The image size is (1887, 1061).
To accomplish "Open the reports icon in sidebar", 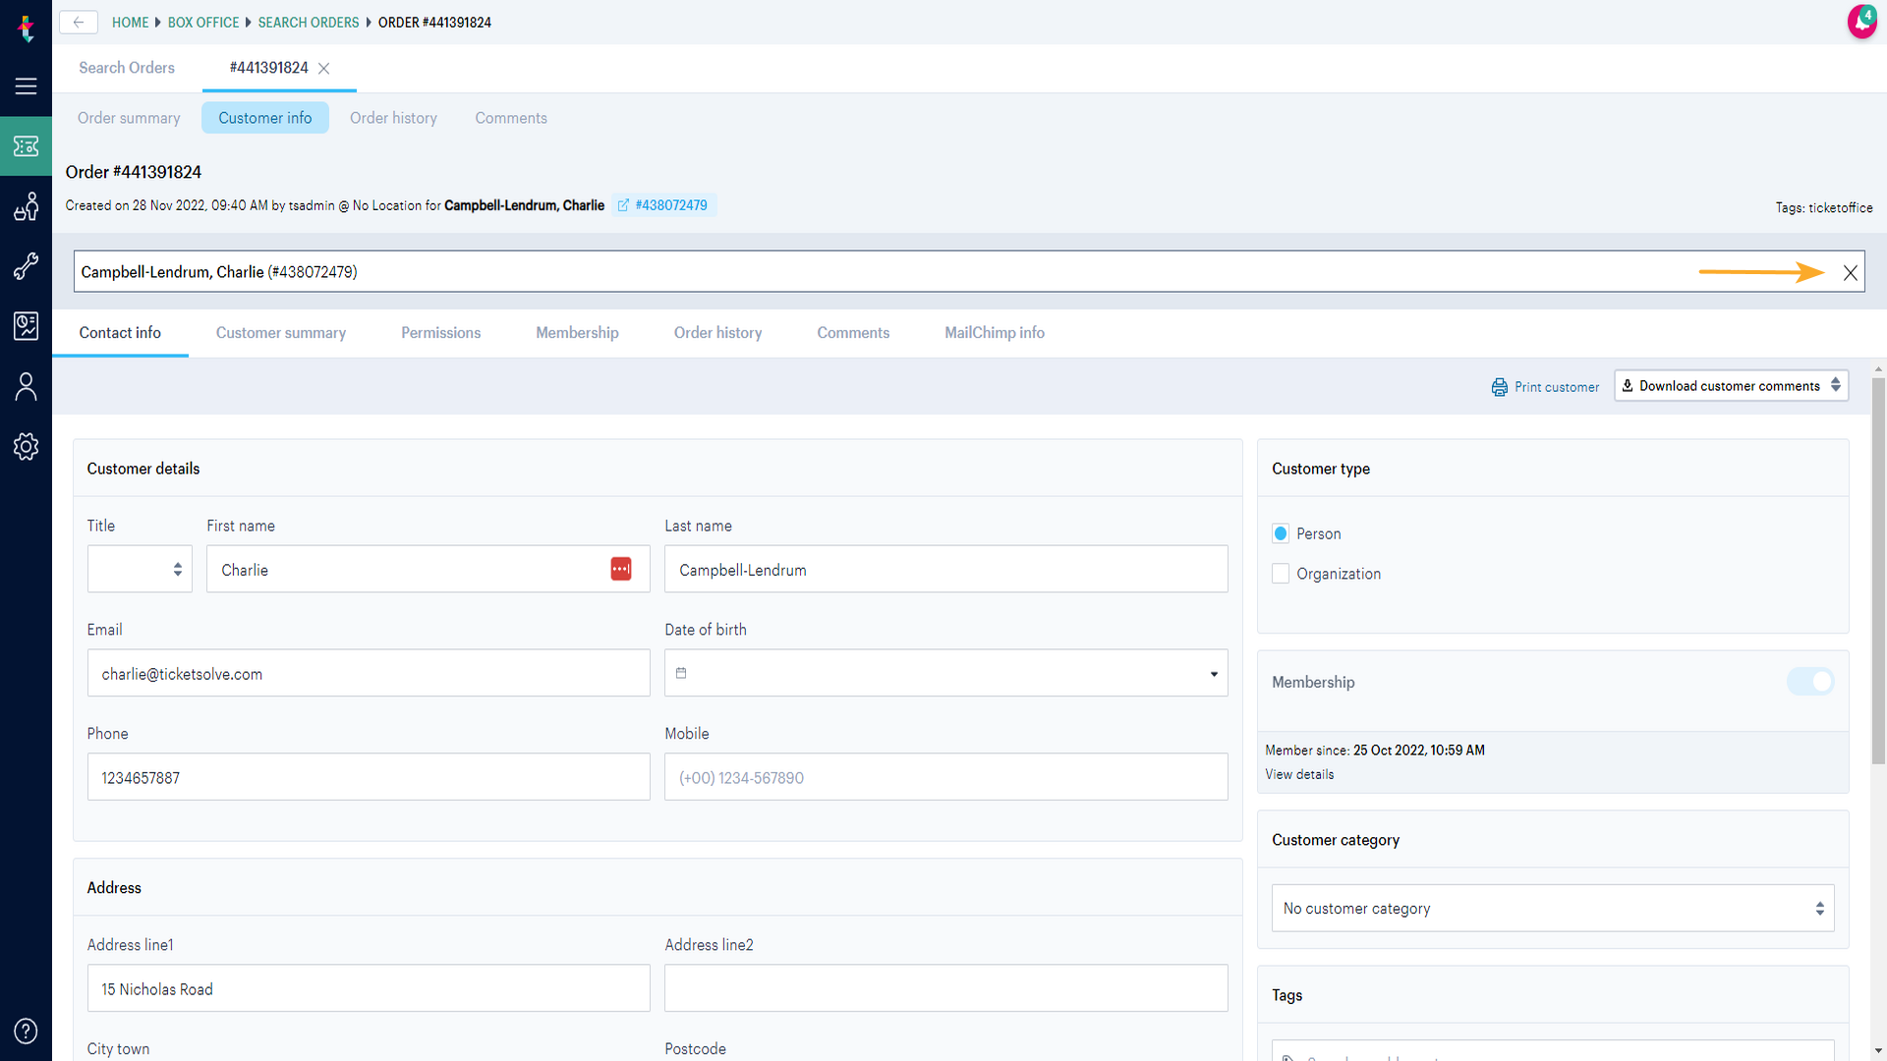I will pyautogui.click(x=26, y=326).
